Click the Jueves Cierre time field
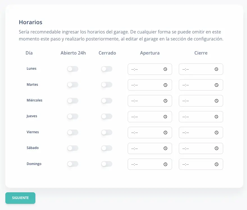Viewport: 247px width, 210px height. pyautogui.click(x=196, y=117)
